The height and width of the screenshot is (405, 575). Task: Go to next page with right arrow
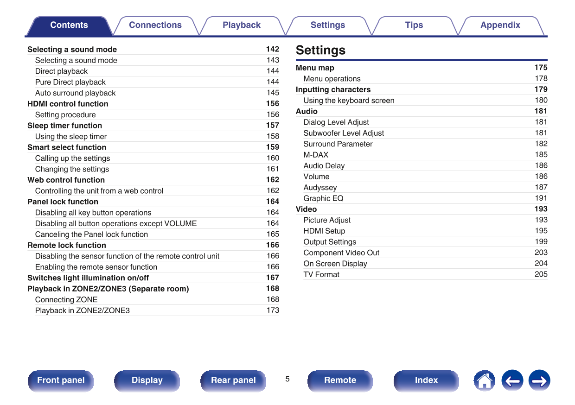539,381
